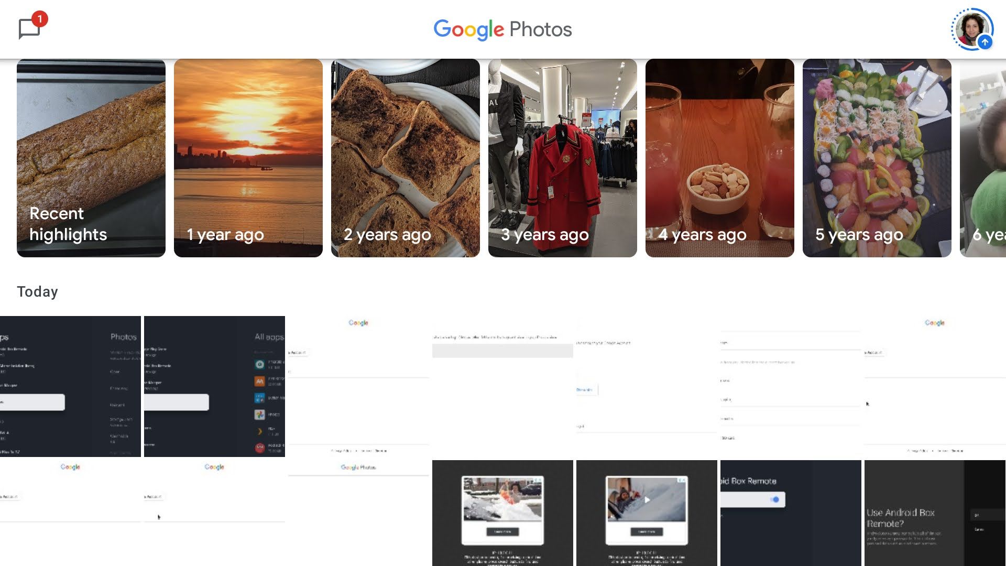Viewport: 1006px width, 566px height.
Task: Open first-row white Google sign-in screenshot beside All apps
Action: pos(358,386)
